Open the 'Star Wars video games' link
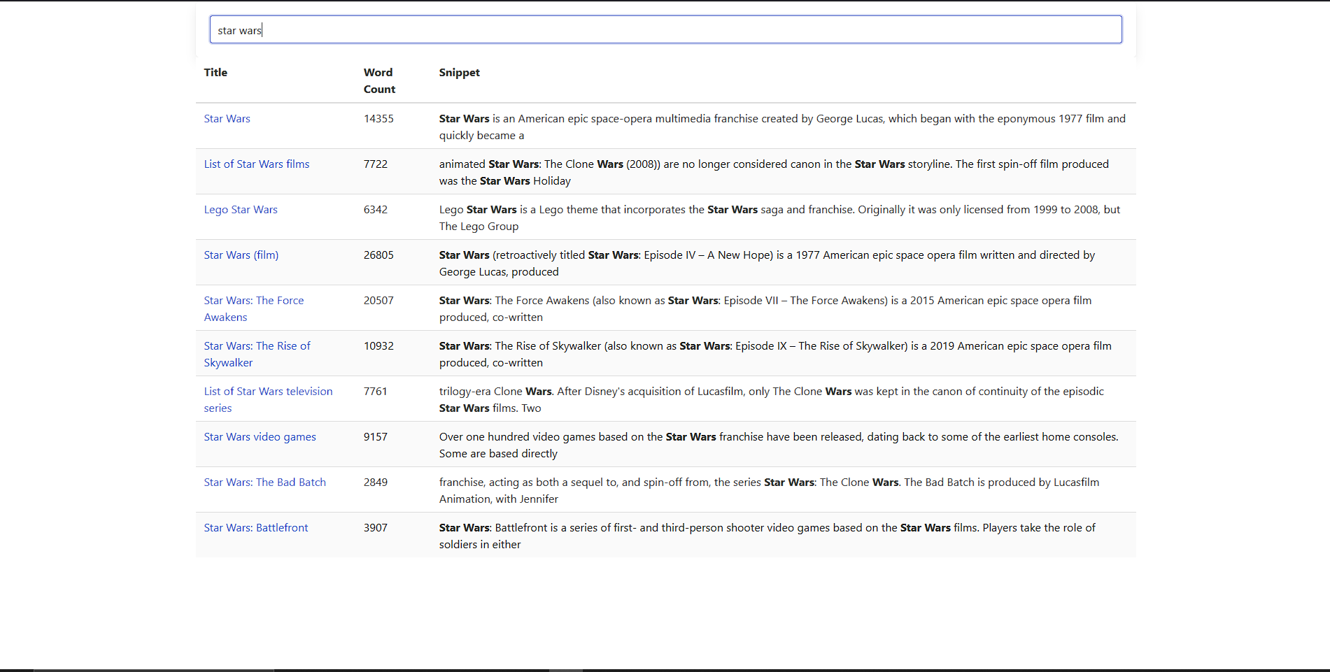Image resolution: width=1330 pixels, height=672 pixels. (260, 437)
